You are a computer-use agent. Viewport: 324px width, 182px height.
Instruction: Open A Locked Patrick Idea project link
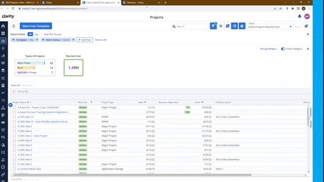coord(29,169)
